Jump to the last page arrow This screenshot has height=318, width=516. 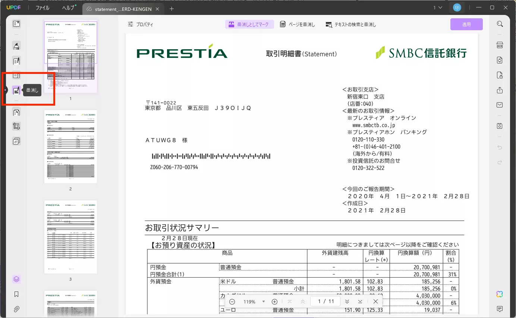(x=360, y=302)
